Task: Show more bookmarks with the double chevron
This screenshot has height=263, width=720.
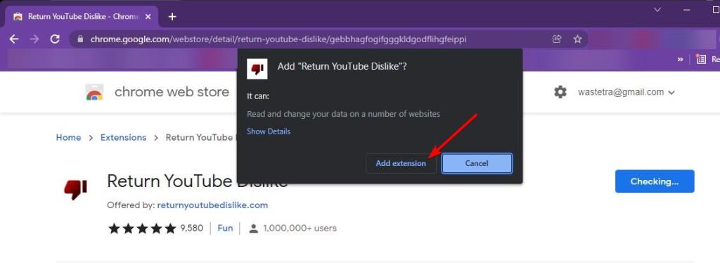Action: (680, 59)
